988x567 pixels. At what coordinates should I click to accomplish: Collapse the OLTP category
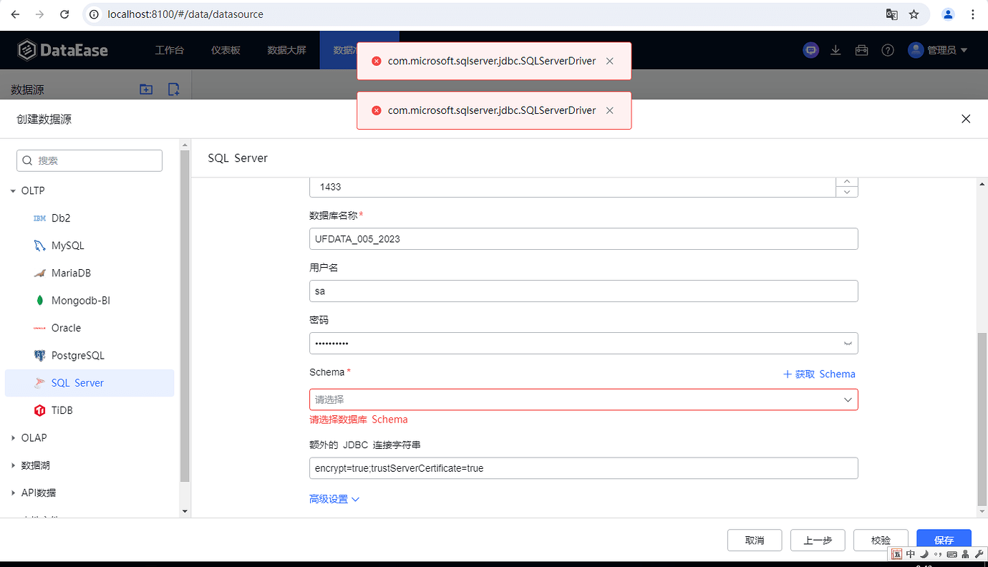pos(12,190)
